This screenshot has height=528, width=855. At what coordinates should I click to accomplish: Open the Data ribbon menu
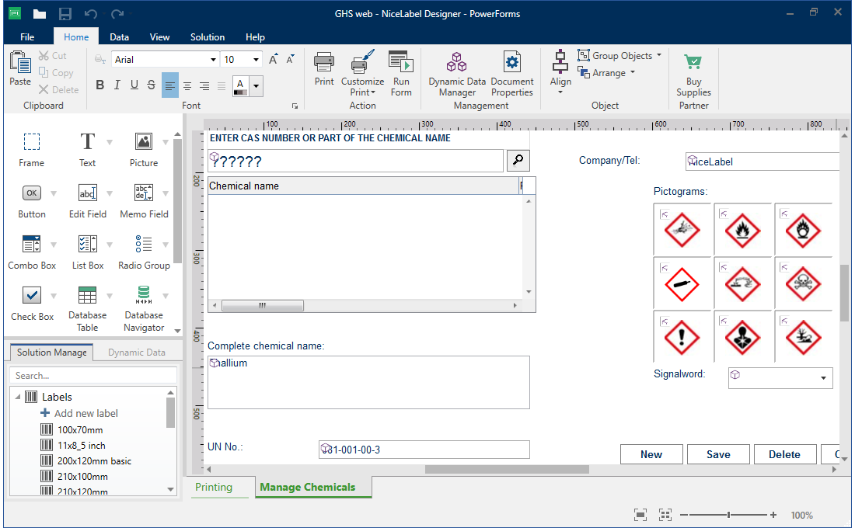pyautogui.click(x=119, y=36)
